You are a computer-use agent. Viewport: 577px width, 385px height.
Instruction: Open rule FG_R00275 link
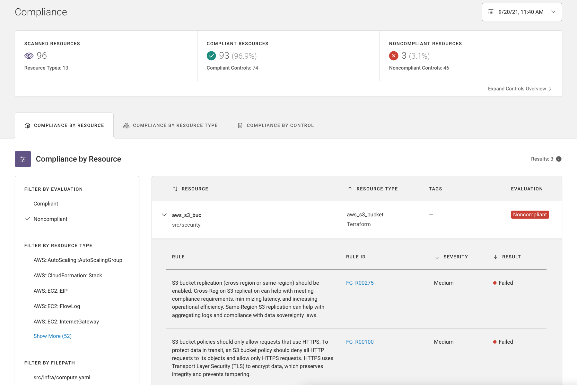click(360, 283)
